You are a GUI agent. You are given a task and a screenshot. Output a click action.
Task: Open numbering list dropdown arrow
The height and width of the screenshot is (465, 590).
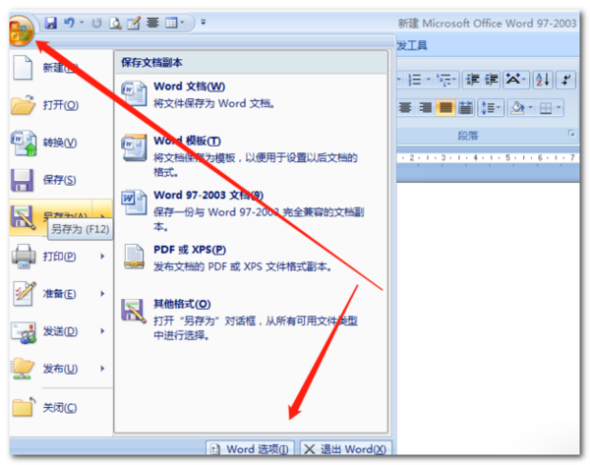(x=428, y=80)
